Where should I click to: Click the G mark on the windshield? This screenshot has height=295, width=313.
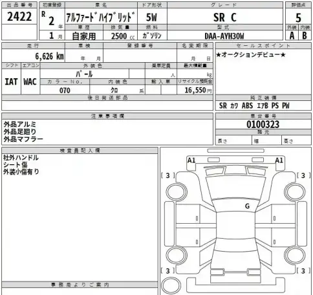247,206
